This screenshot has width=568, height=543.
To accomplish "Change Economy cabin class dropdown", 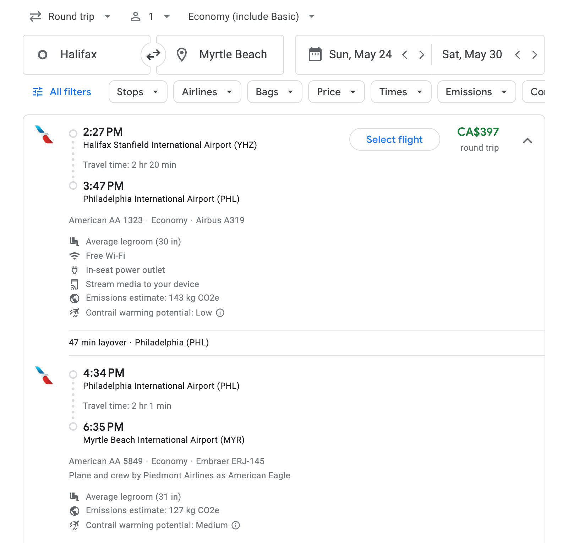I will (251, 17).
